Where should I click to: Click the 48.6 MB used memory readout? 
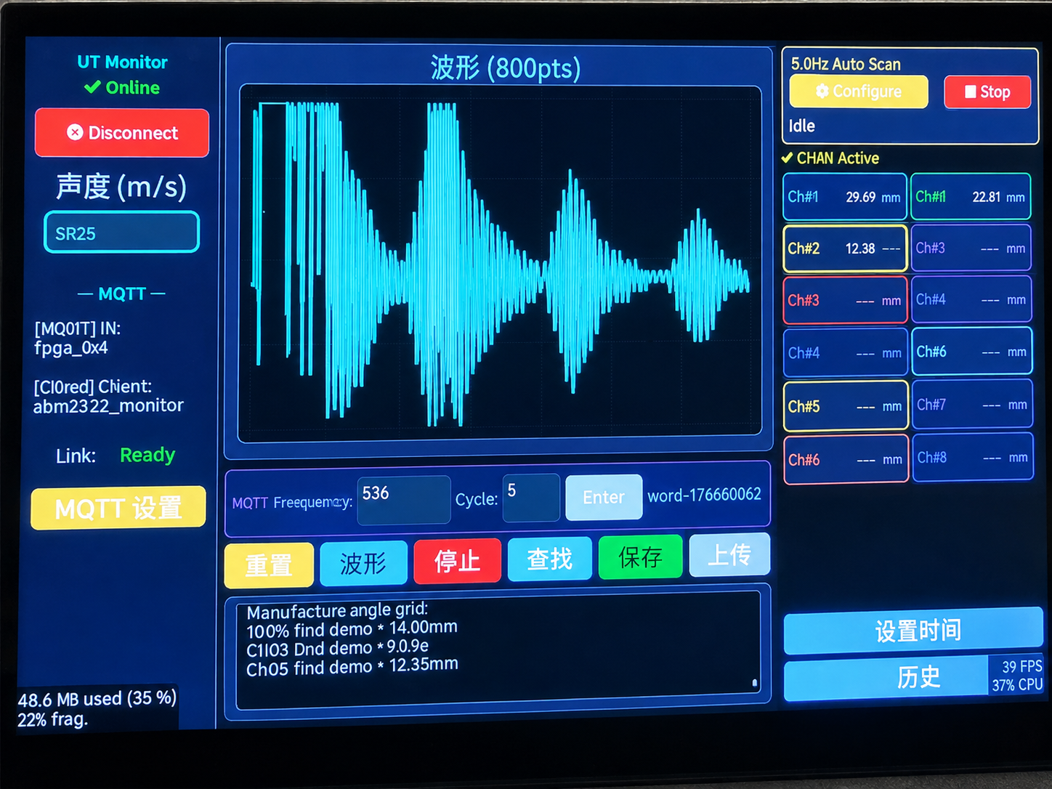(x=97, y=699)
